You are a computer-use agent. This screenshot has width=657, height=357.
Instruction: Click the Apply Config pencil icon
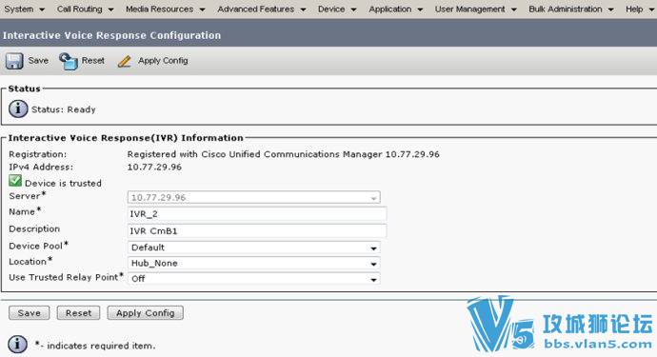[125, 62]
